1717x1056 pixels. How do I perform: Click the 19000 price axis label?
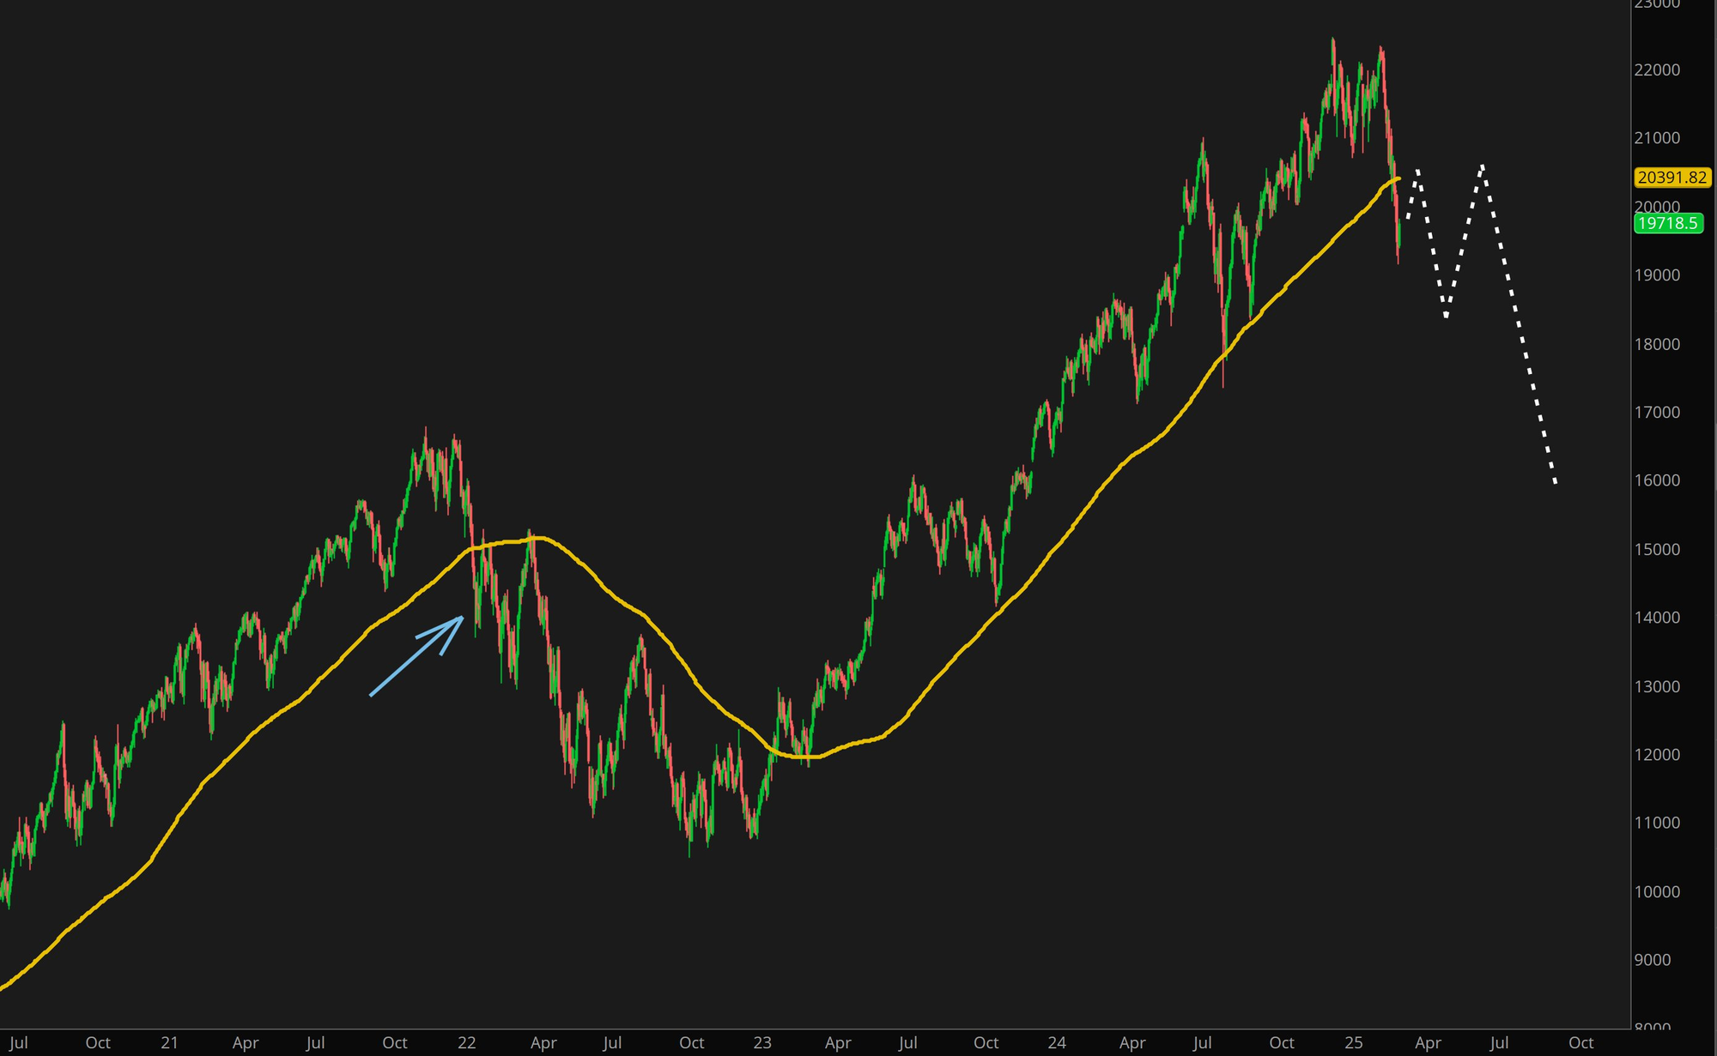pyautogui.click(x=1657, y=275)
